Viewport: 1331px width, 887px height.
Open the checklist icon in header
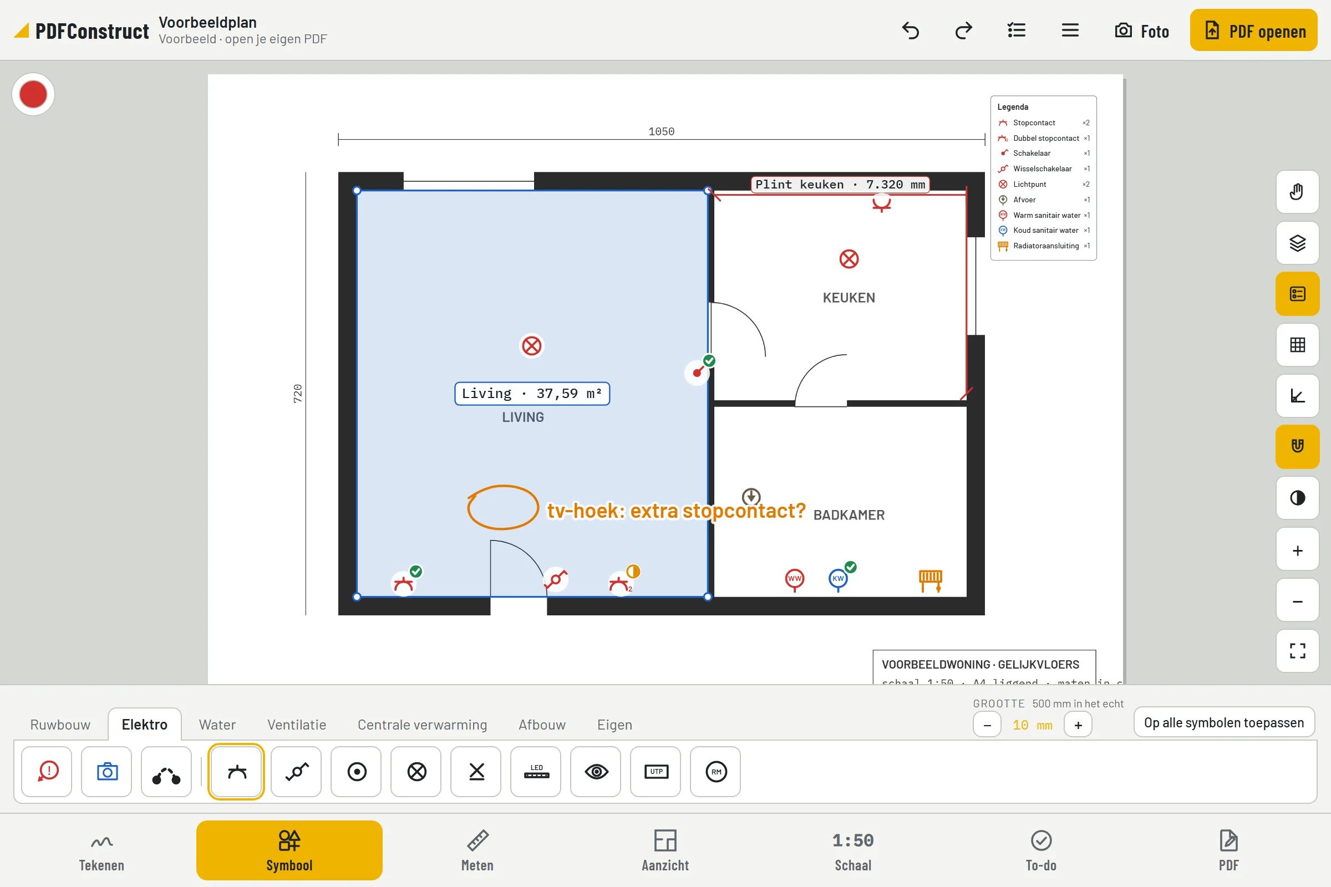(x=1017, y=30)
